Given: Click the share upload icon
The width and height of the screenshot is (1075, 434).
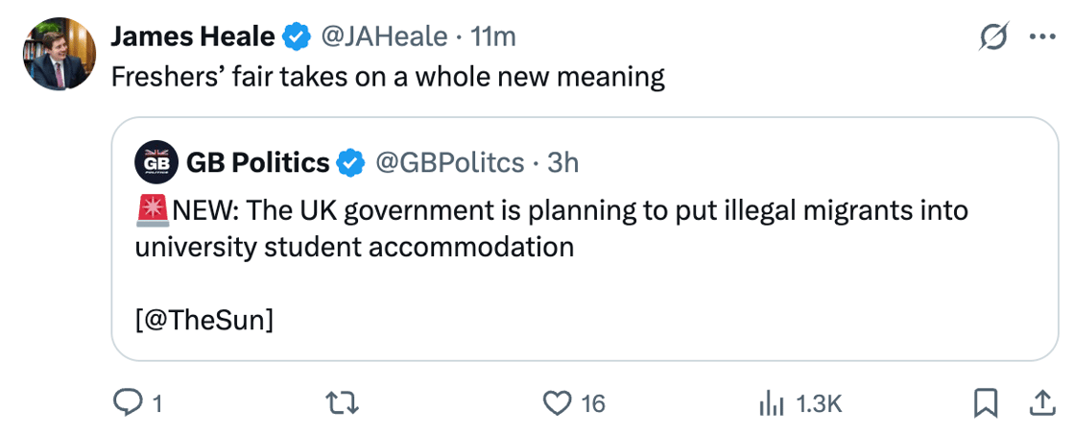Looking at the screenshot, I should (1041, 404).
